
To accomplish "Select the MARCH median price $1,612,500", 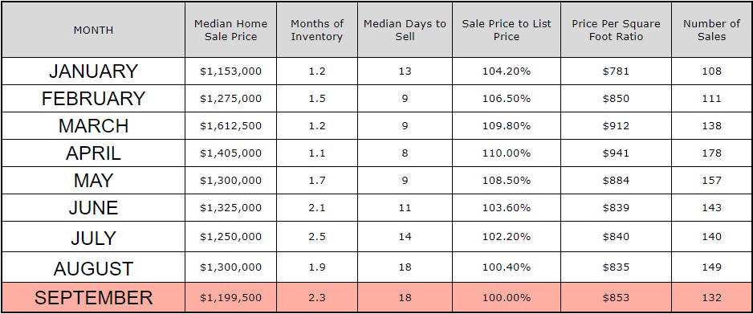I will point(230,126).
